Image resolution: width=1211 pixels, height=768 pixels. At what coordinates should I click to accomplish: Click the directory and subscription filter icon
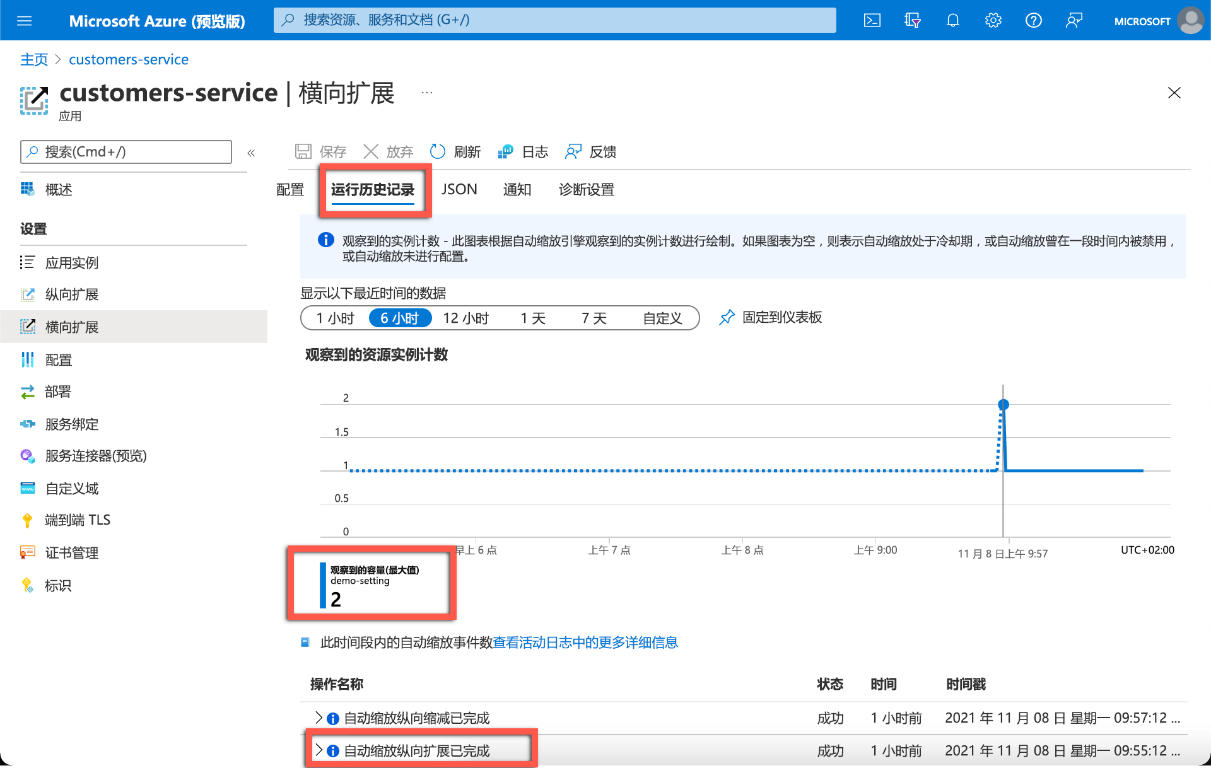coord(912,21)
